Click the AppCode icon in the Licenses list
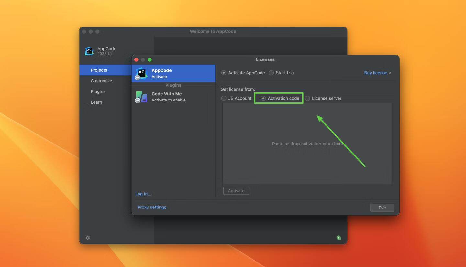466x267 pixels. tap(141, 73)
